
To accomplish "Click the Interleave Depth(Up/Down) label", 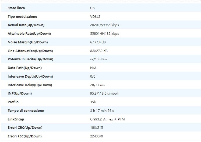I will [30, 77].
